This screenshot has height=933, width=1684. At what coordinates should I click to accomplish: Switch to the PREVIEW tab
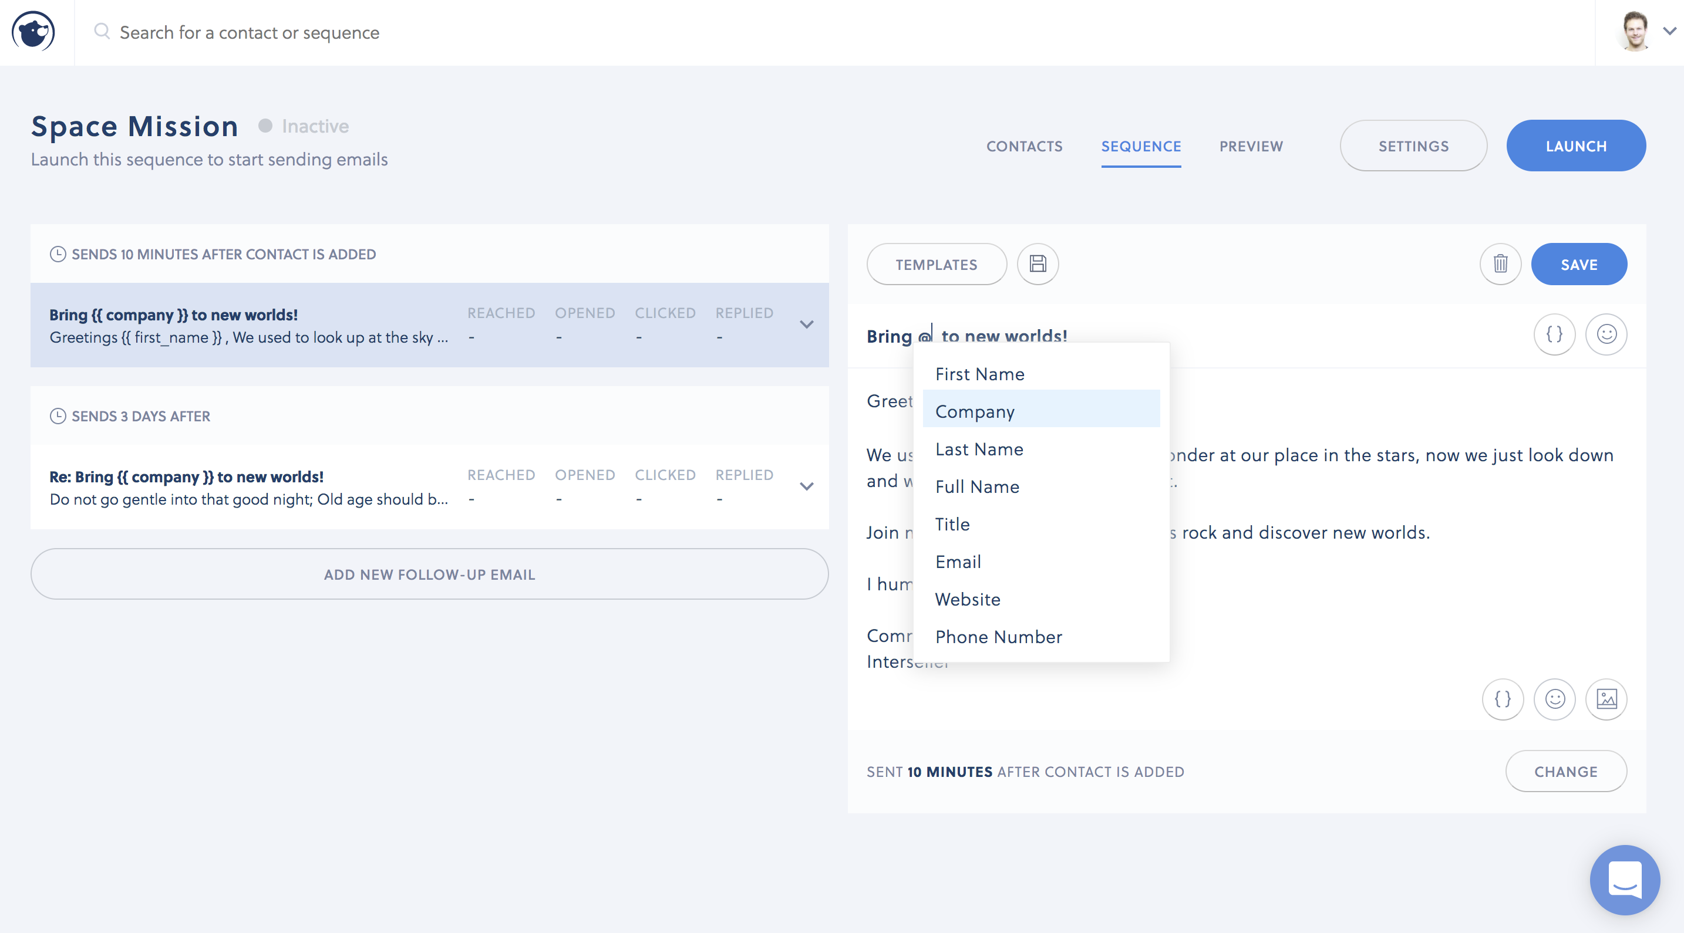[x=1252, y=146]
